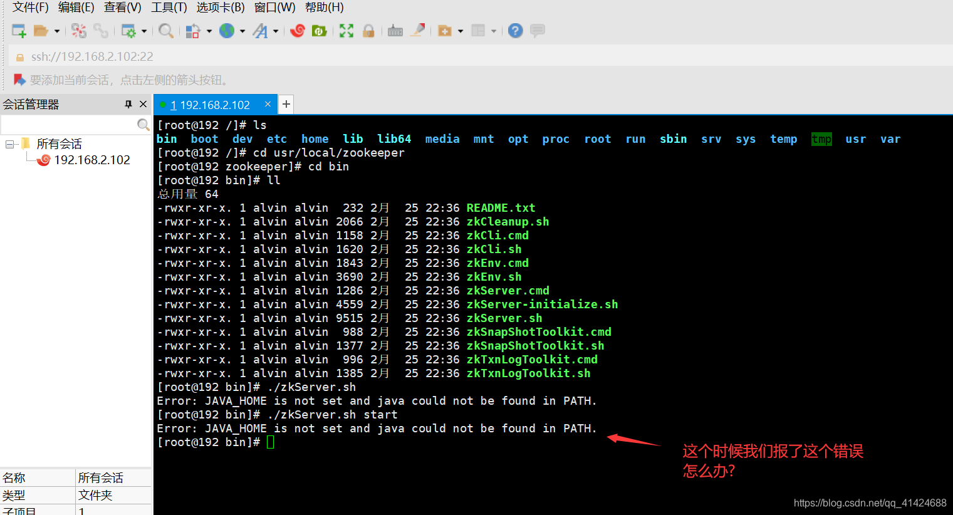Click the lib64 directory name

pyautogui.click(x=394, y=139)
